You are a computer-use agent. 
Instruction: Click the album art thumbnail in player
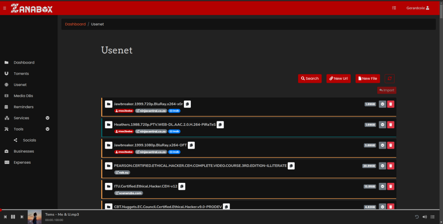coord(35,217)
